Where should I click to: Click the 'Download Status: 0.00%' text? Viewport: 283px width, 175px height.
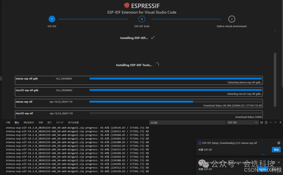tap(248, 117)
